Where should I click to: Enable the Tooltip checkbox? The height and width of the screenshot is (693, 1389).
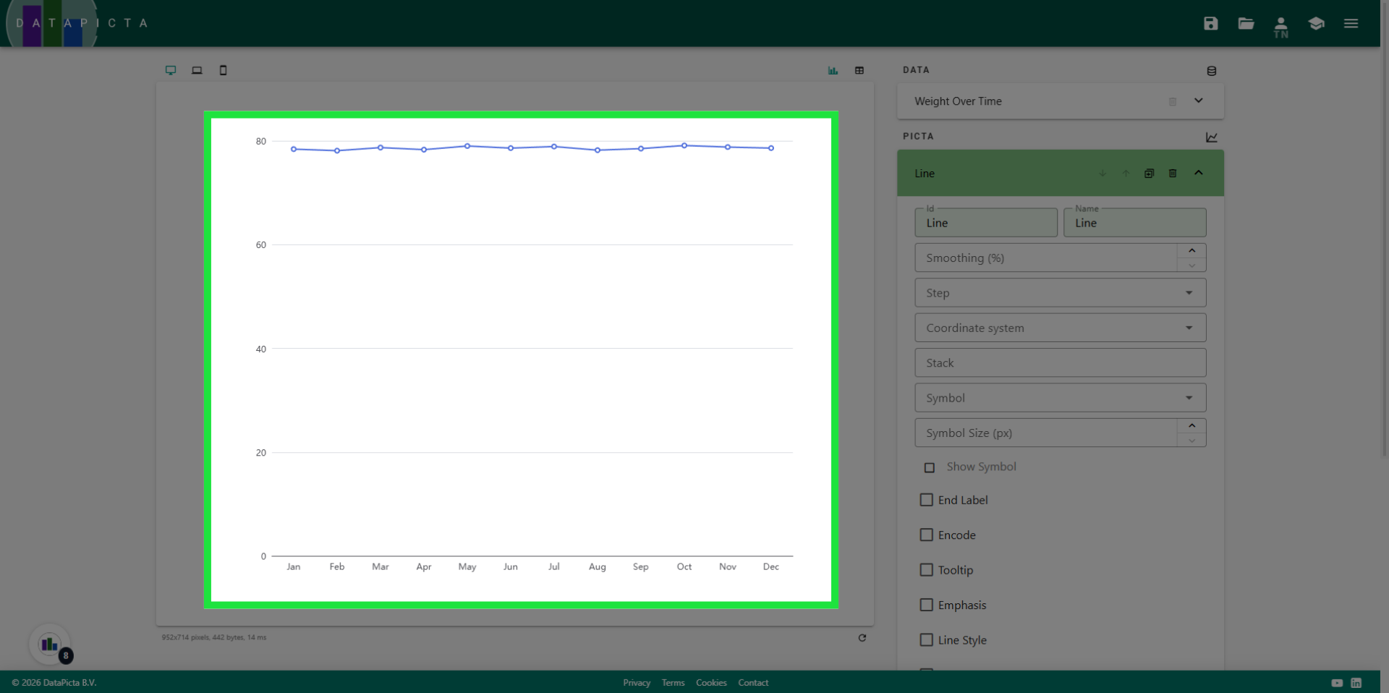[x=926, y=570]
